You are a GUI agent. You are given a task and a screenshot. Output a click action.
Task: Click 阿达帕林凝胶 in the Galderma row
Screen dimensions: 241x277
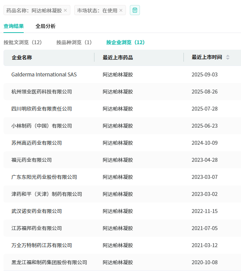118,74
